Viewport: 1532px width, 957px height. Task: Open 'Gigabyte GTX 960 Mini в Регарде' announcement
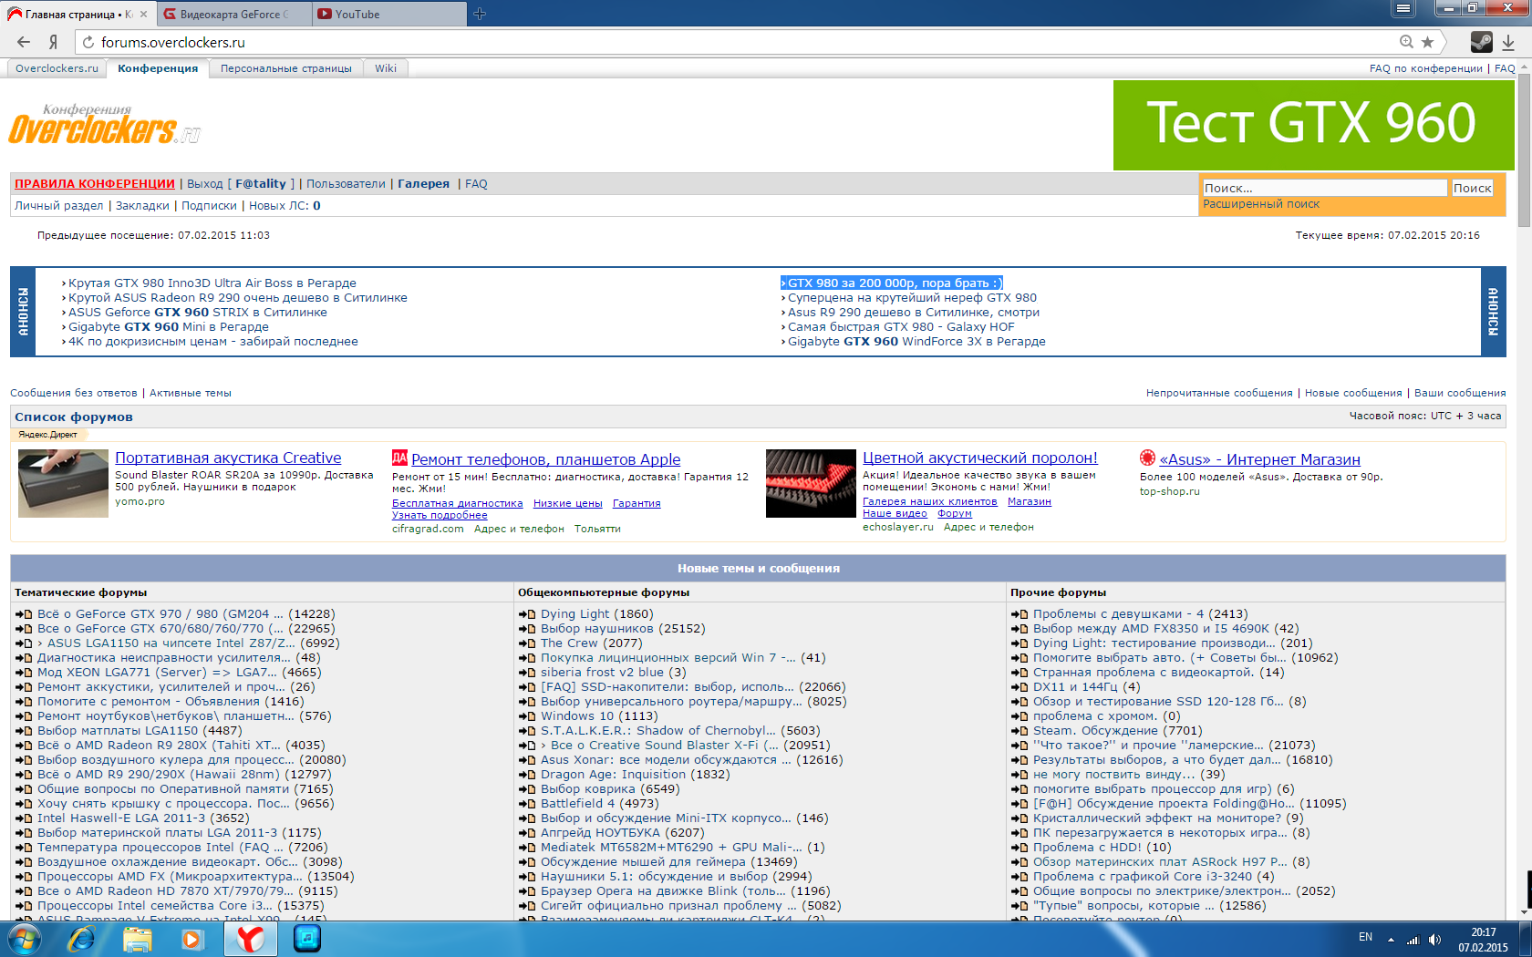[x=169, y=326]
